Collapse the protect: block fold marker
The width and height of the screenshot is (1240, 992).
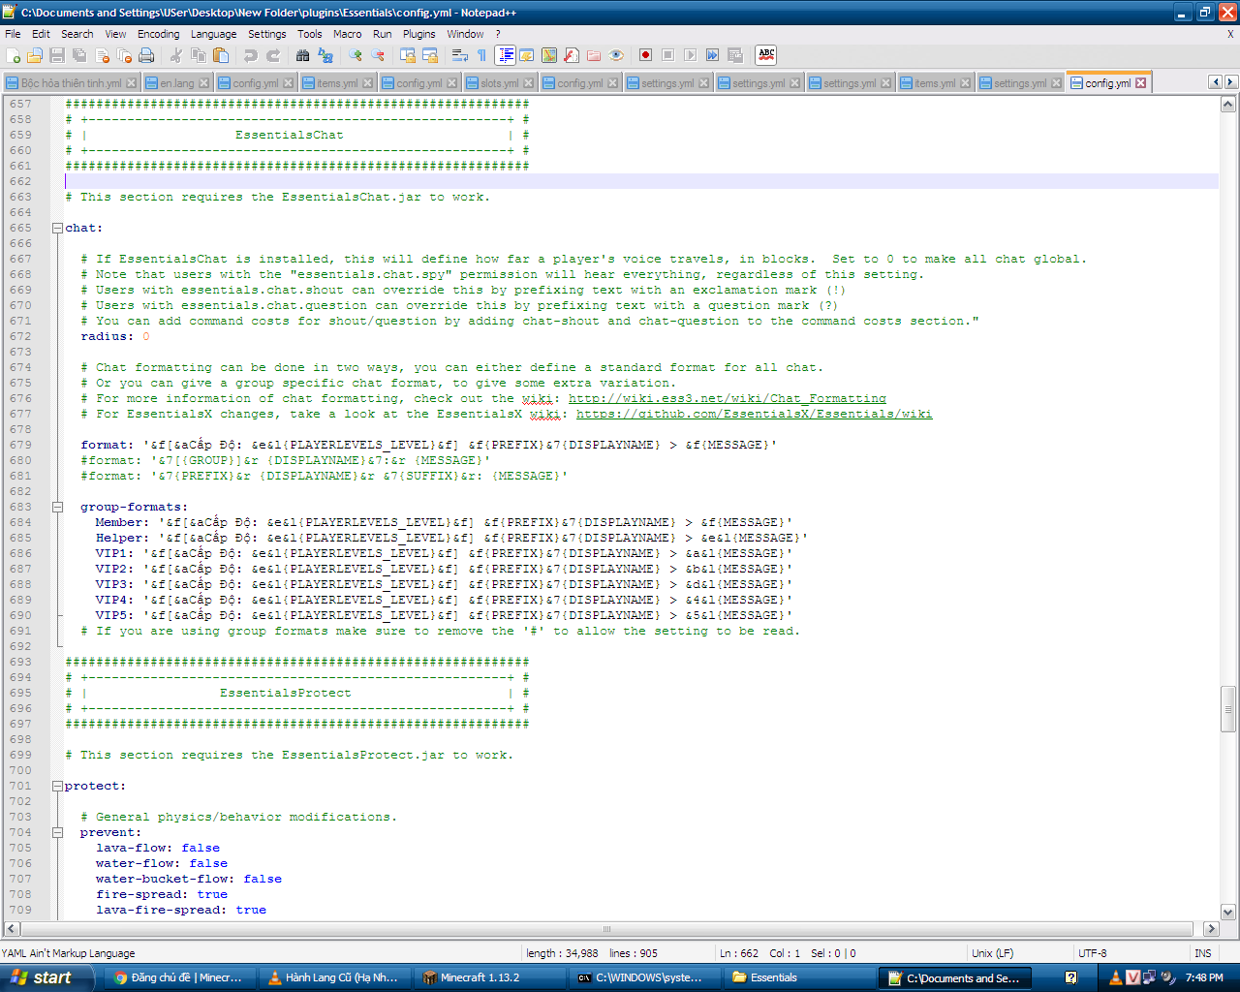(57, 787)
